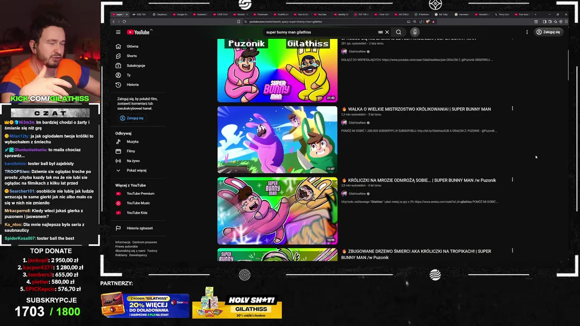580x326 pixels.
Task: Bookmark this page using the address bar icon
Action: (x=238, y=21)
